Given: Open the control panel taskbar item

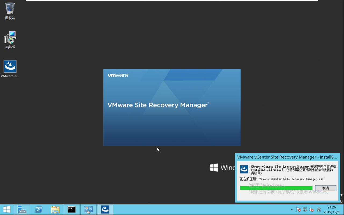Looking at the screenshot, I should point(88,210).
